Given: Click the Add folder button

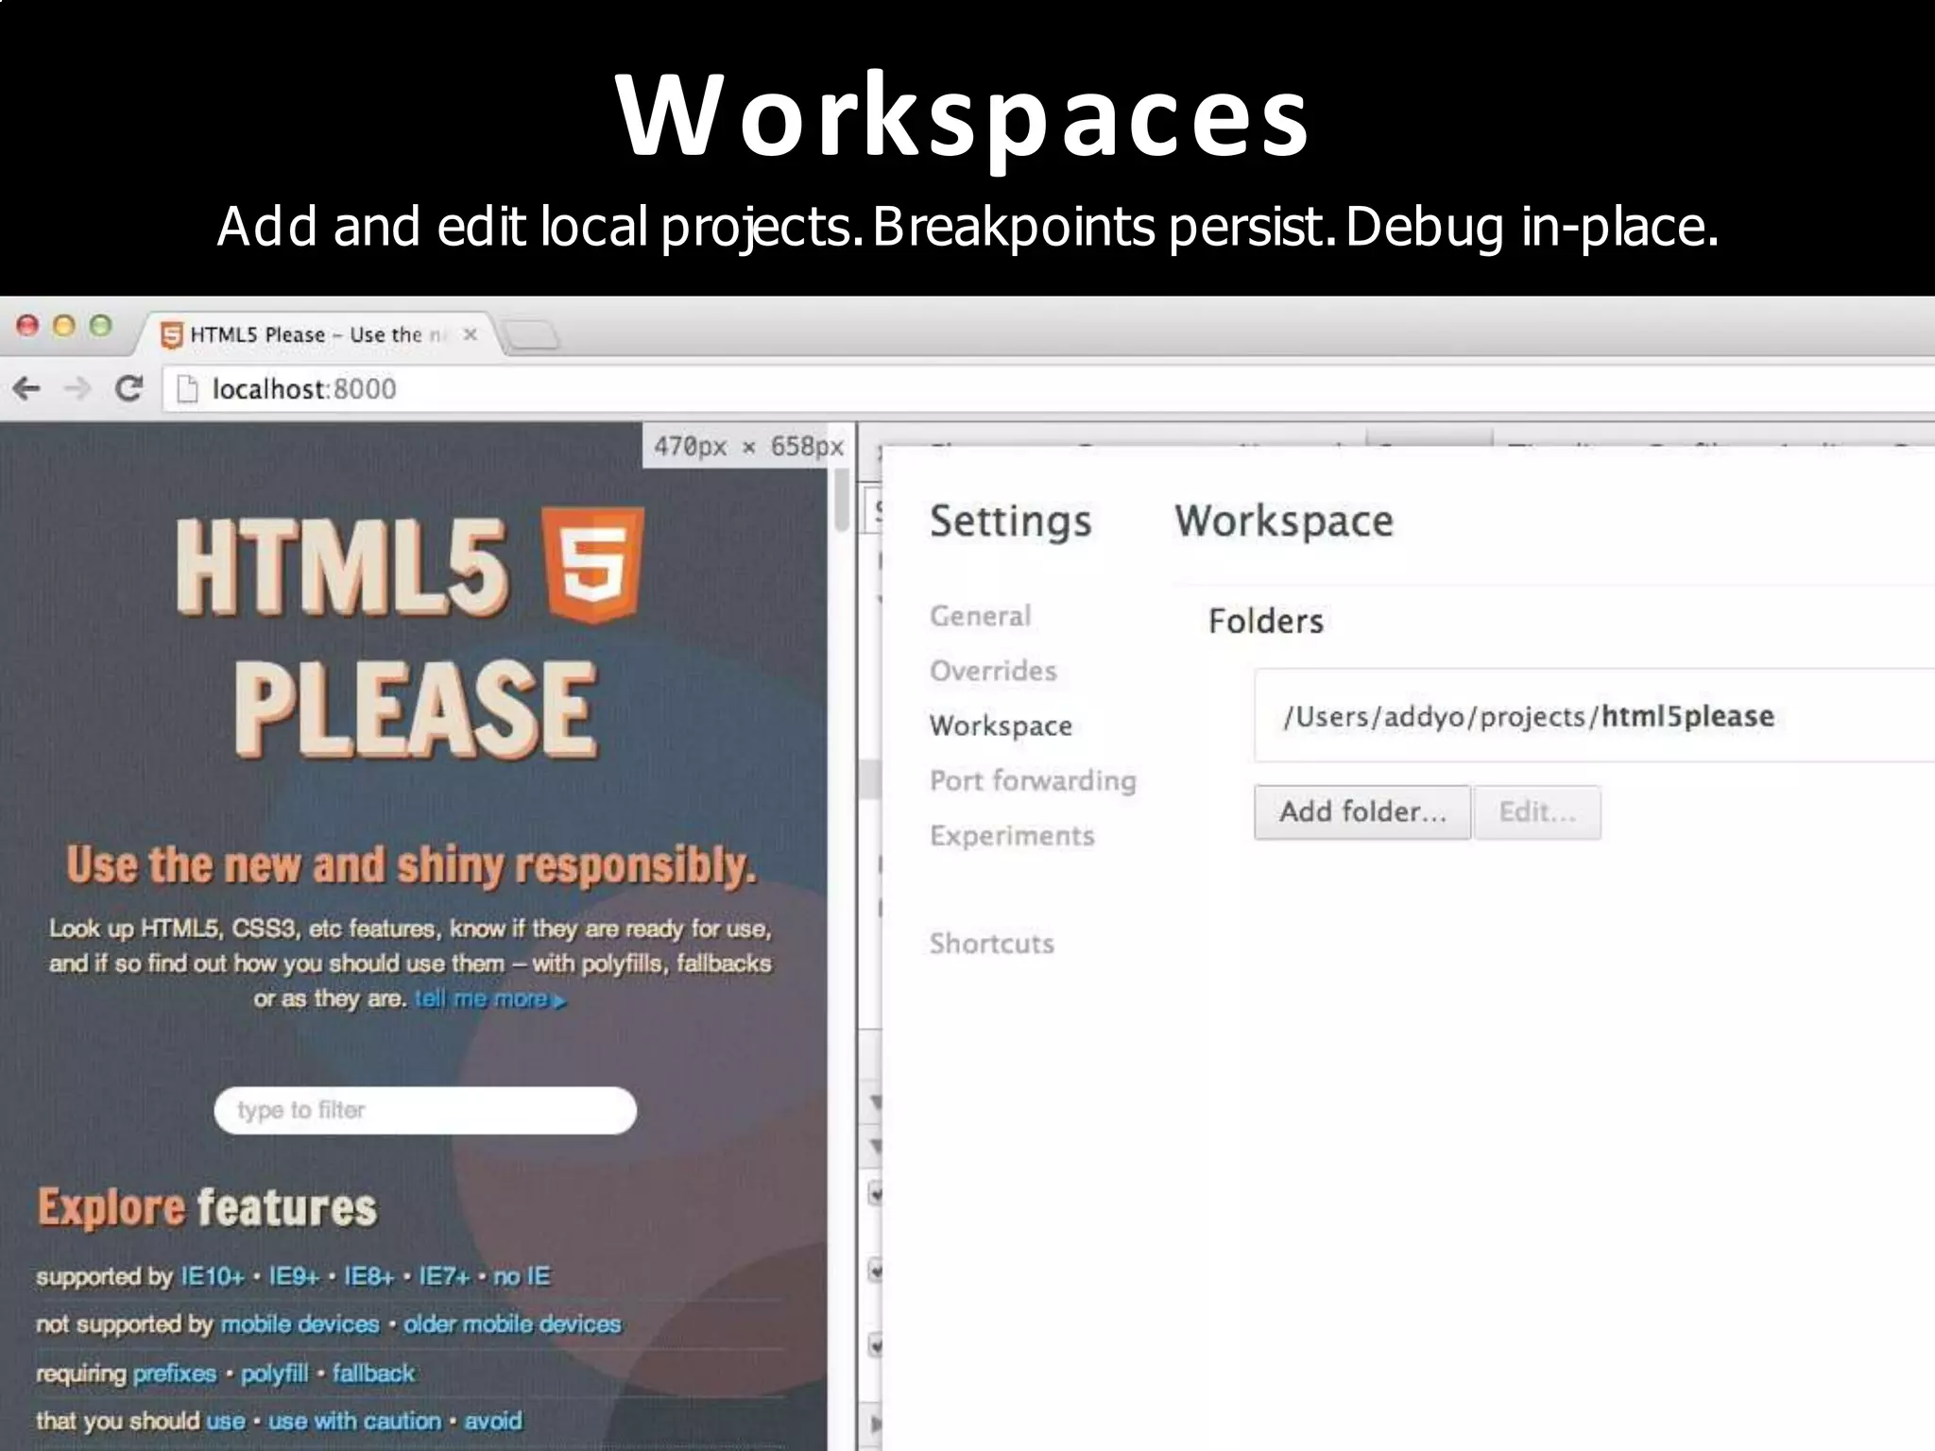Looking at the screenshot, I should [1362, 812].
